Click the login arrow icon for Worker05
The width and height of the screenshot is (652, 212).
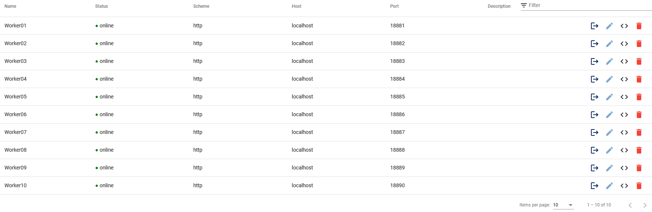point(594,97)
